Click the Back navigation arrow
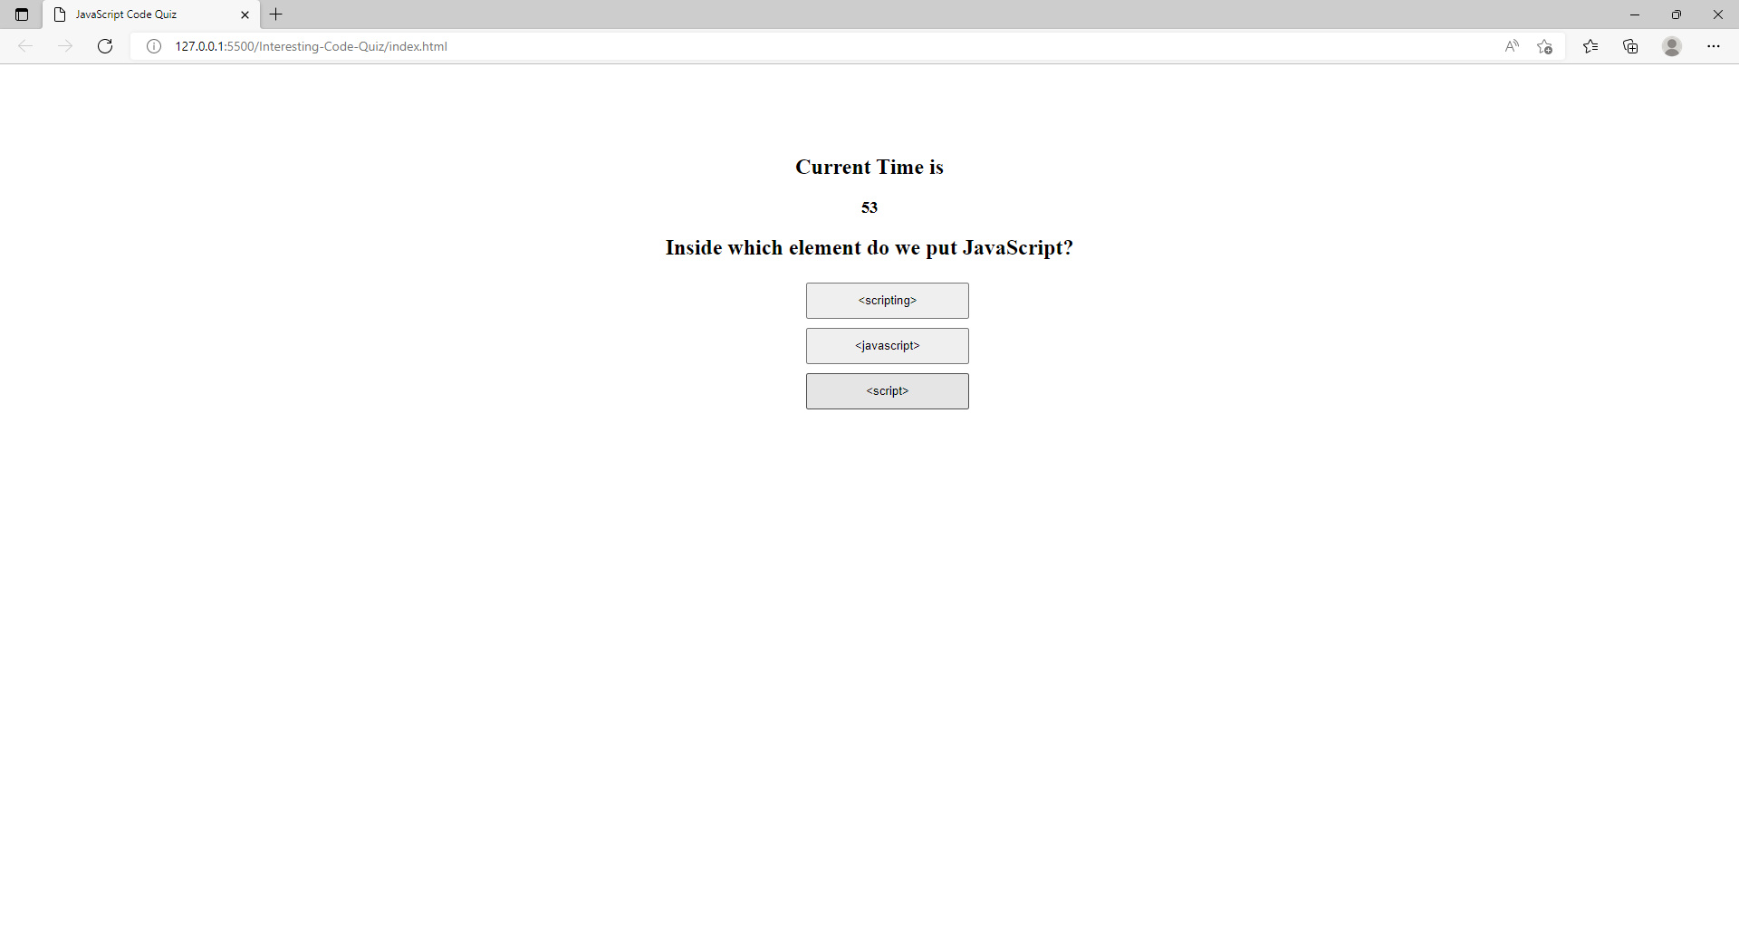The image size is (1739, 942). click(x=25, y=46)
